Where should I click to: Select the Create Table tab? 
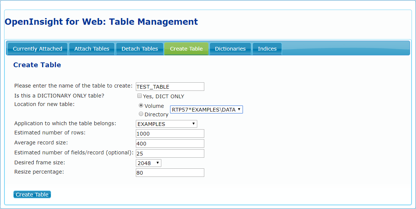coord(186,49)
